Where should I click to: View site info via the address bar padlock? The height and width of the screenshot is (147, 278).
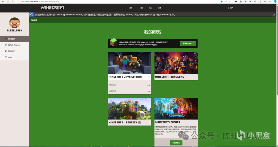tap(19, 2)
